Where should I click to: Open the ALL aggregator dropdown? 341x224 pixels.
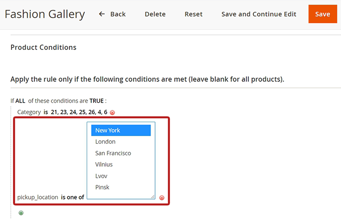20,101
